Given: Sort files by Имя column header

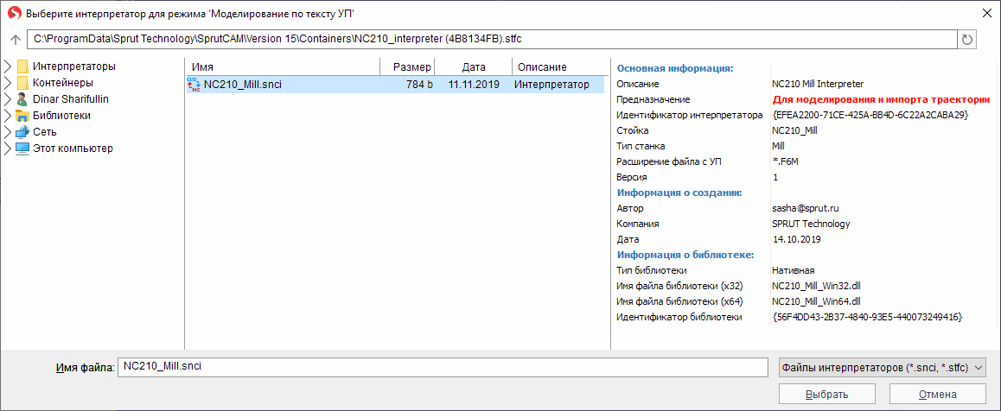Looking at the screenshot, I should 282,66.
